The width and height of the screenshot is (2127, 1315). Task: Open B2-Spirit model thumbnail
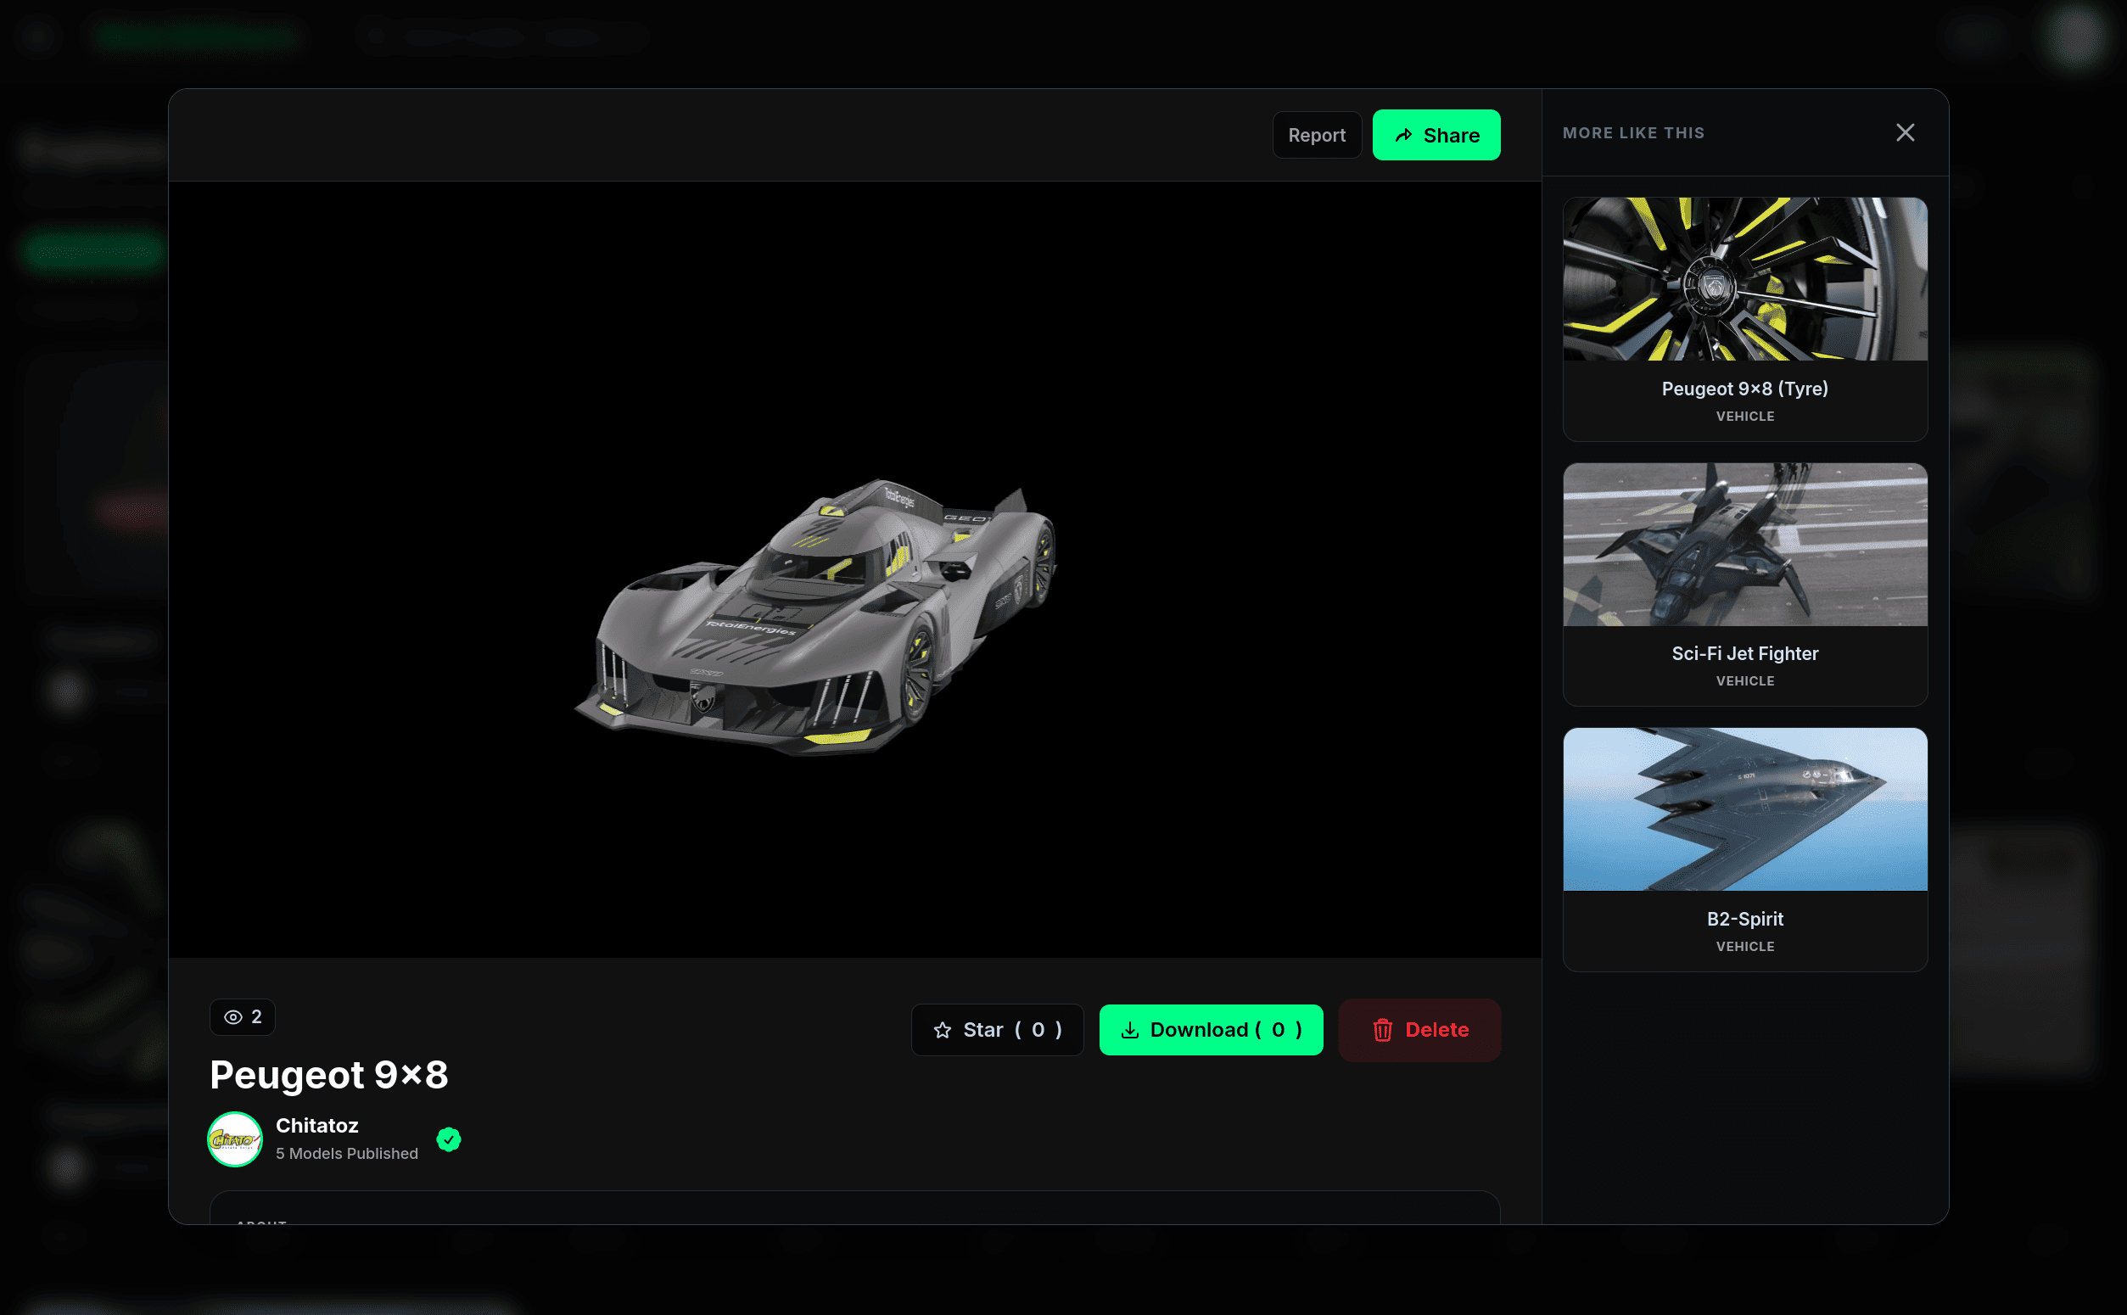pos(1744,809)
